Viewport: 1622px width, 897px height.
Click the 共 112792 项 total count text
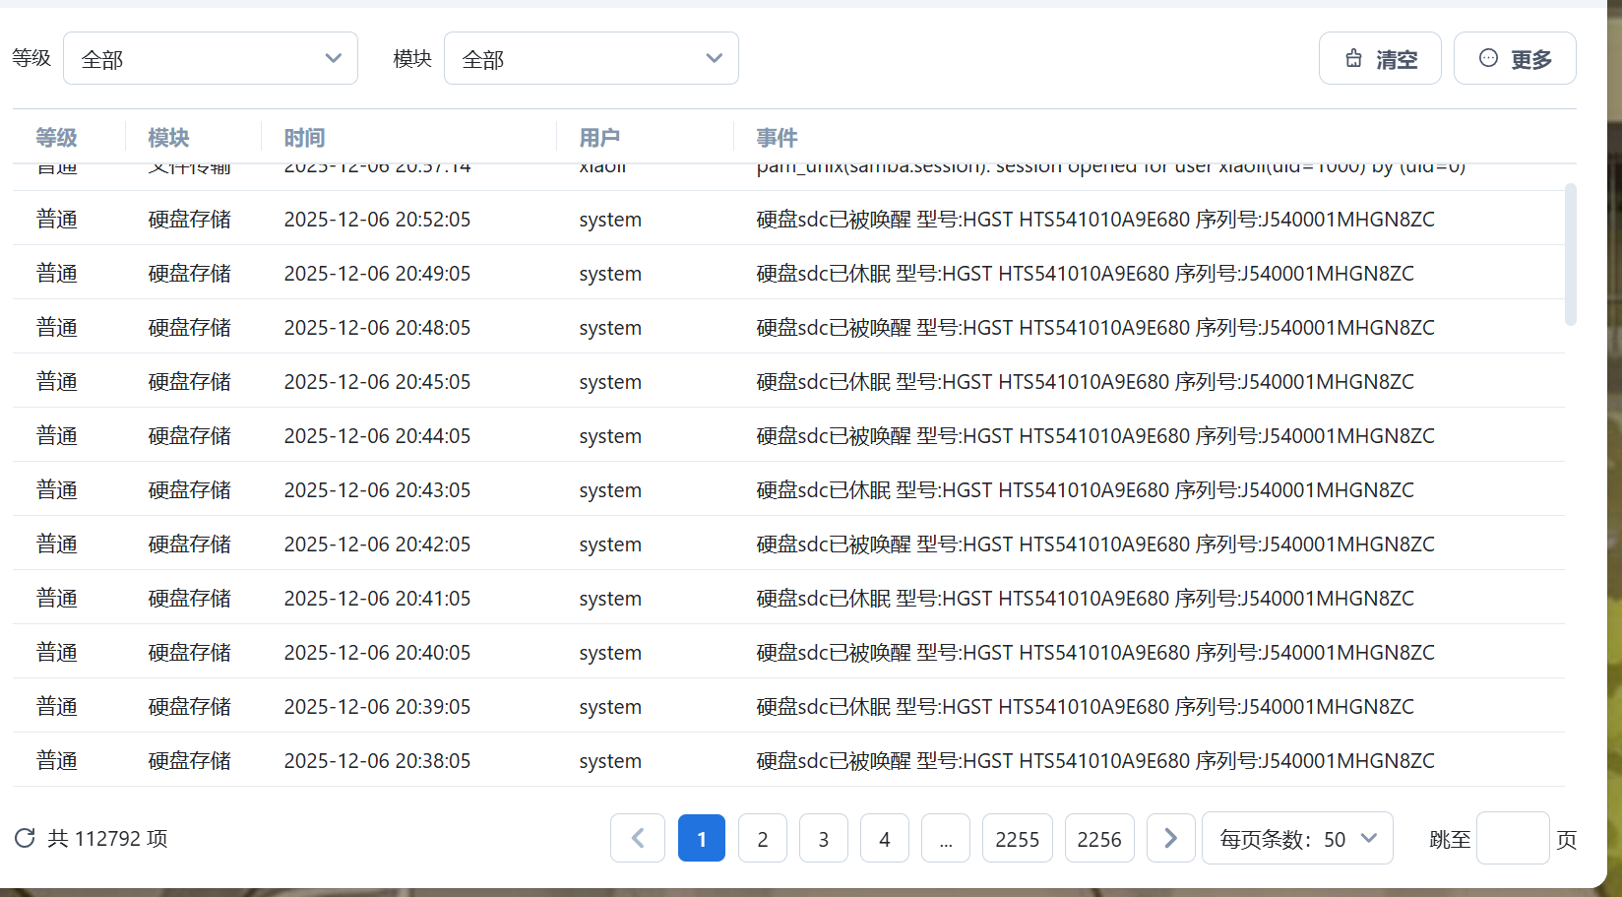107,838
